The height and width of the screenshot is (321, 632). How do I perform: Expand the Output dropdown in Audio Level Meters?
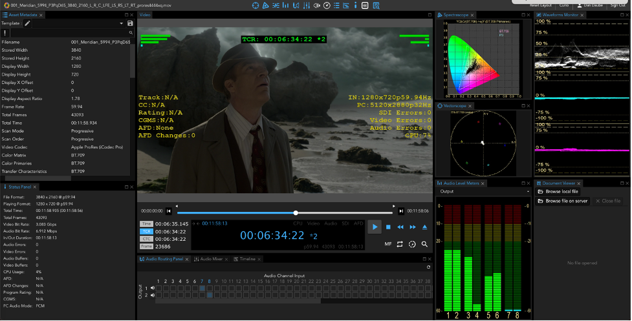point(528,192)
